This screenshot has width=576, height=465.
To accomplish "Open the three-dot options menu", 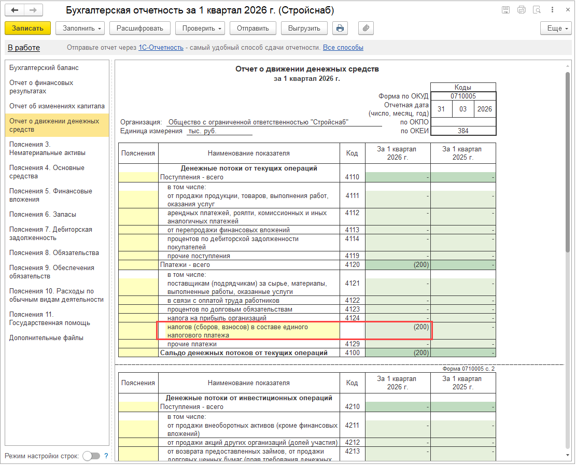I will tap(553, 10).
